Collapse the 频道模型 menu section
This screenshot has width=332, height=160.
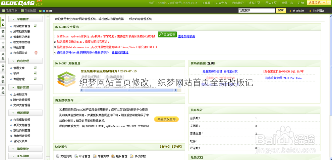(25, 113)
